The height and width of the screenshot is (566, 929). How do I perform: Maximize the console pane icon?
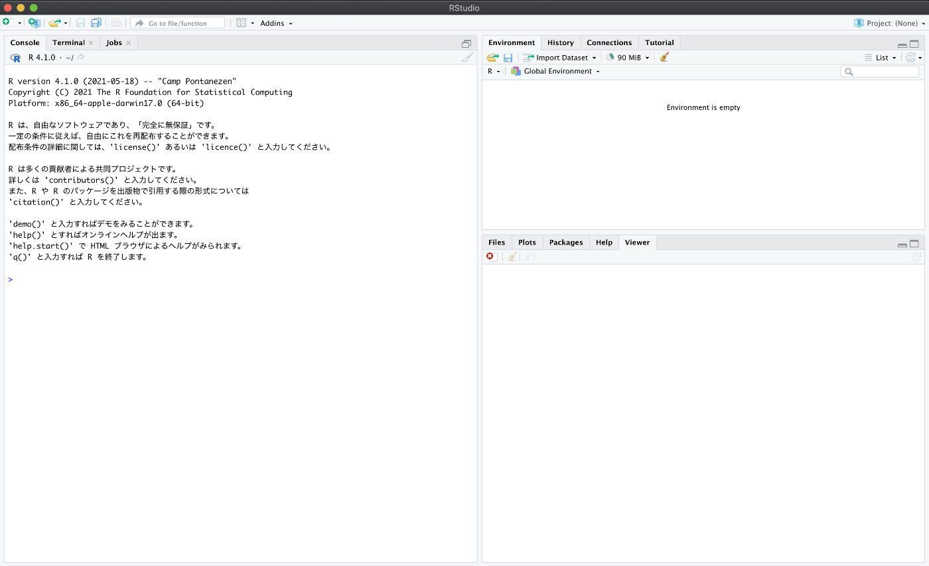(466, 43)
